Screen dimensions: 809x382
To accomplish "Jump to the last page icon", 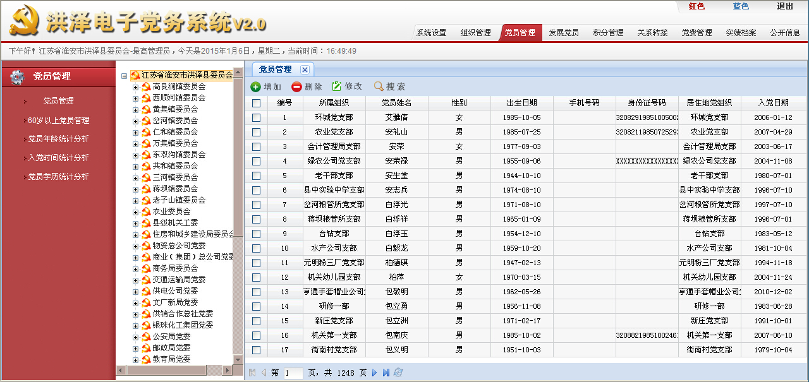I will tap(386, 373).
